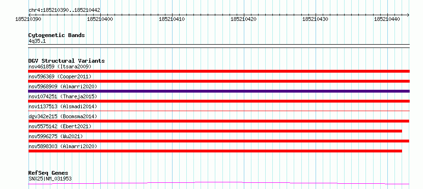Click the dgv342e215 (Boomsma2014) variant label
Screen dimensions: 423x189
(x=63, y=116)
